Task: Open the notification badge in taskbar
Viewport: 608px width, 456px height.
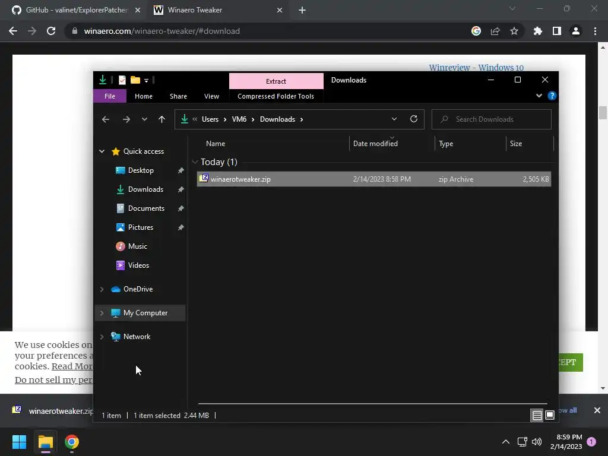Action: 591,442
